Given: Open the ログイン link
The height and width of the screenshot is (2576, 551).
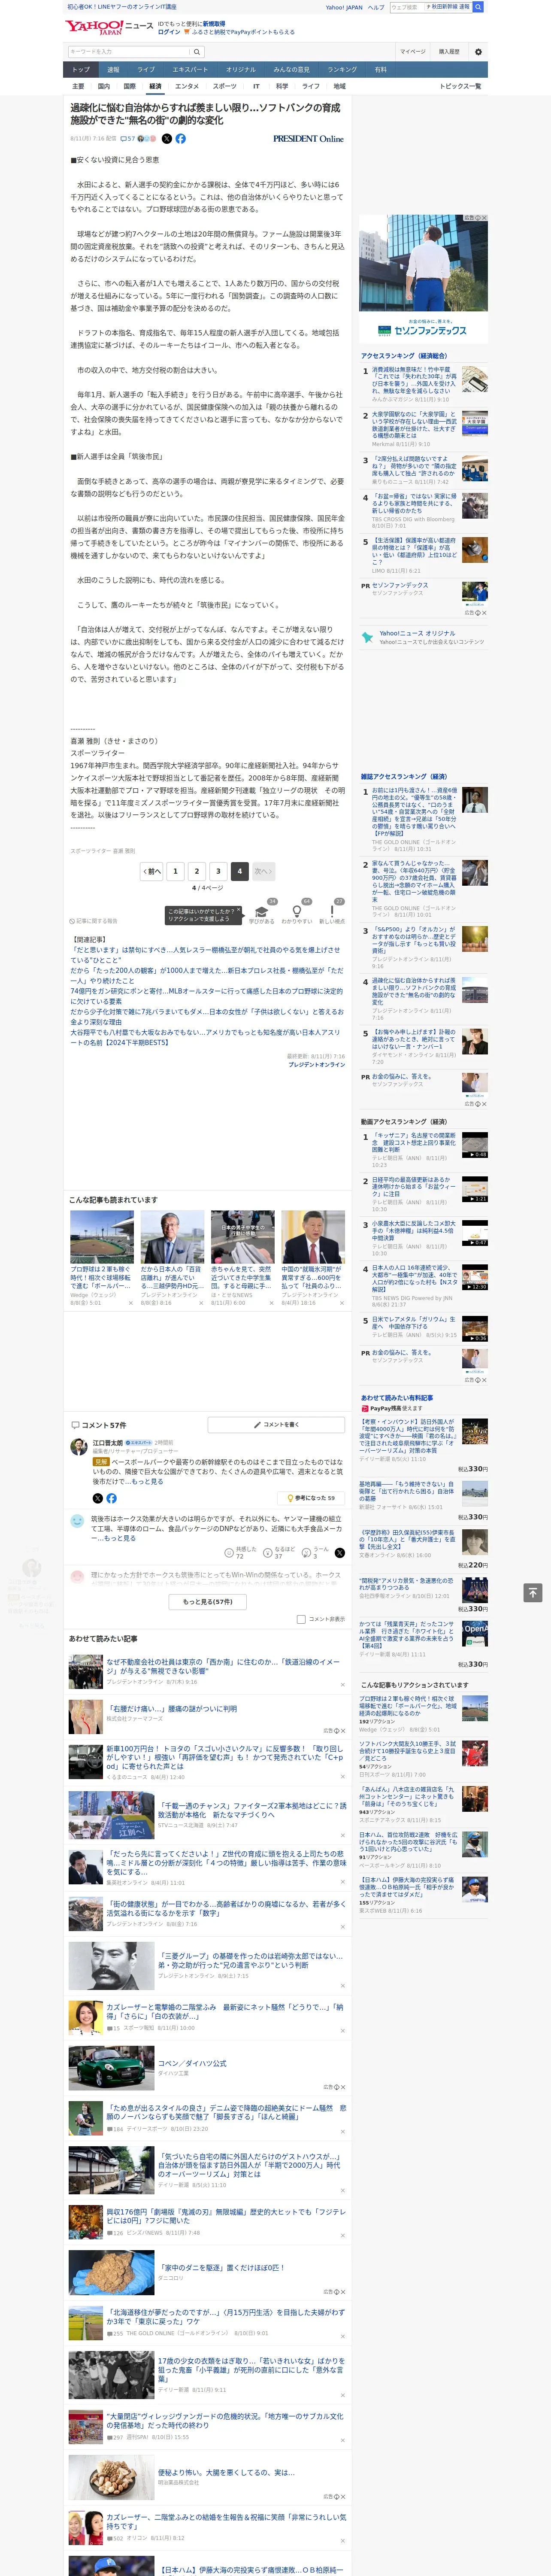Looking at the screenshot, I should tap(169, 32).
